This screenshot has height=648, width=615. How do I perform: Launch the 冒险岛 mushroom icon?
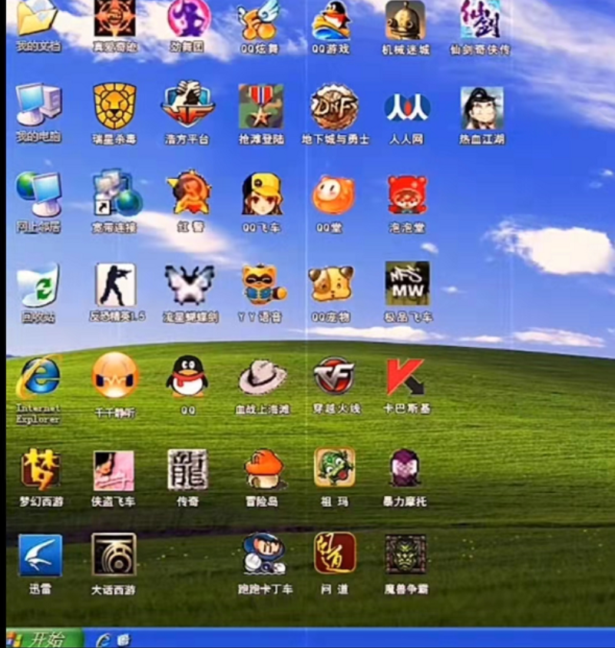(264, 470)
